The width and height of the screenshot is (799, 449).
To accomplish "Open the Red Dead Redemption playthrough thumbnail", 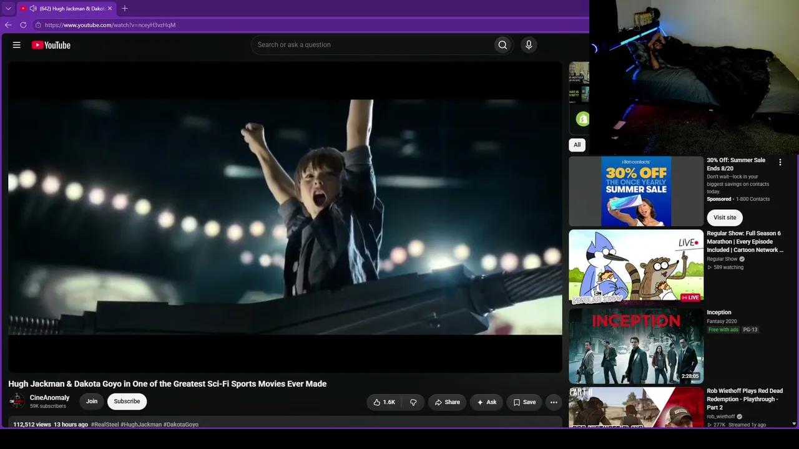I will click(x=636, y=407).
